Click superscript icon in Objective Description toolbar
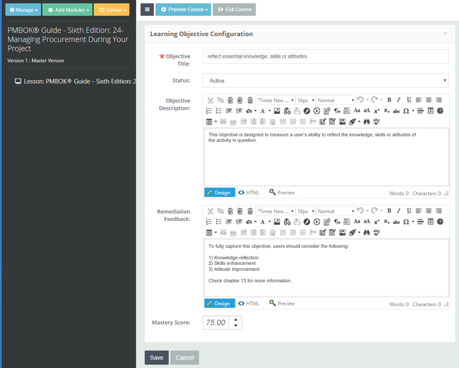Viewport: 459px width, 368px height. click(x=376, y=111)
